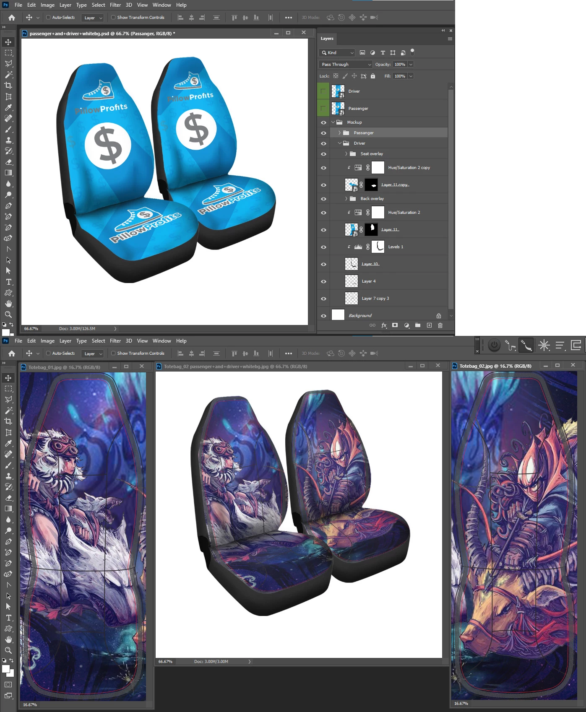Open the Select menu in the Totebag window
The image size is (586, 712).
98,341
